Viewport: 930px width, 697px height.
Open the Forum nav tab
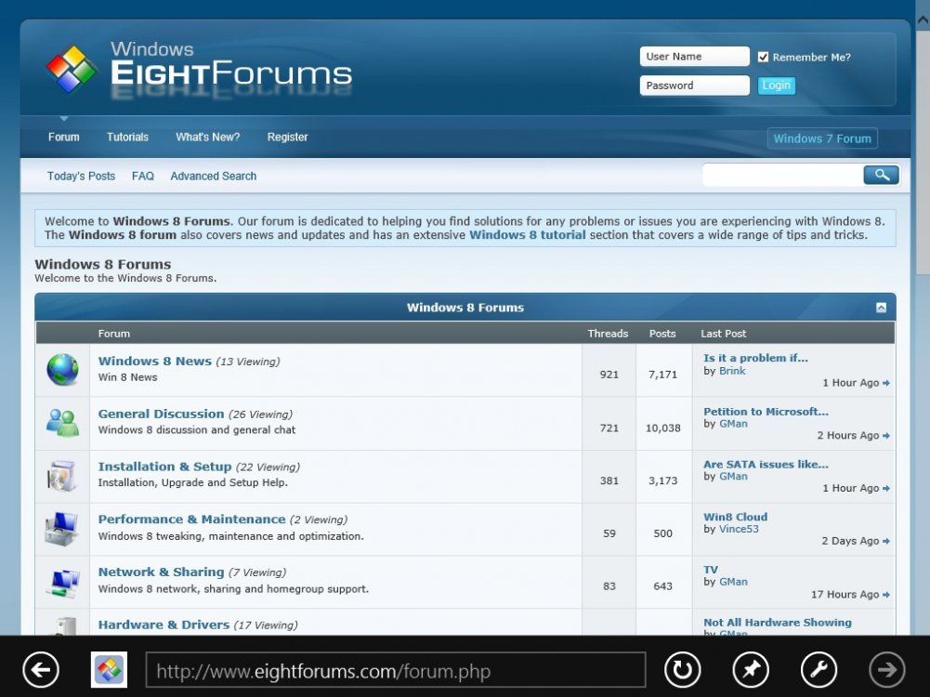click(x=63, y=137)
